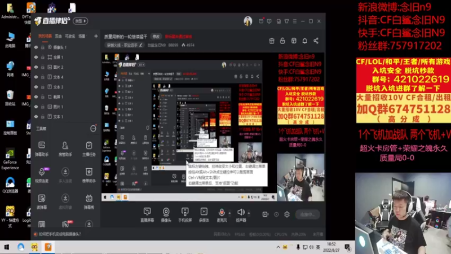This screenshot has height=254, width=451.
Task: Click the skin shirt icon in title bar
Action: tap(287, 21)
